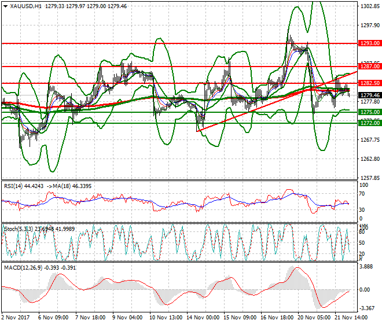
Task: Click the 1257.85 price scale value
Action: (369, 178)
